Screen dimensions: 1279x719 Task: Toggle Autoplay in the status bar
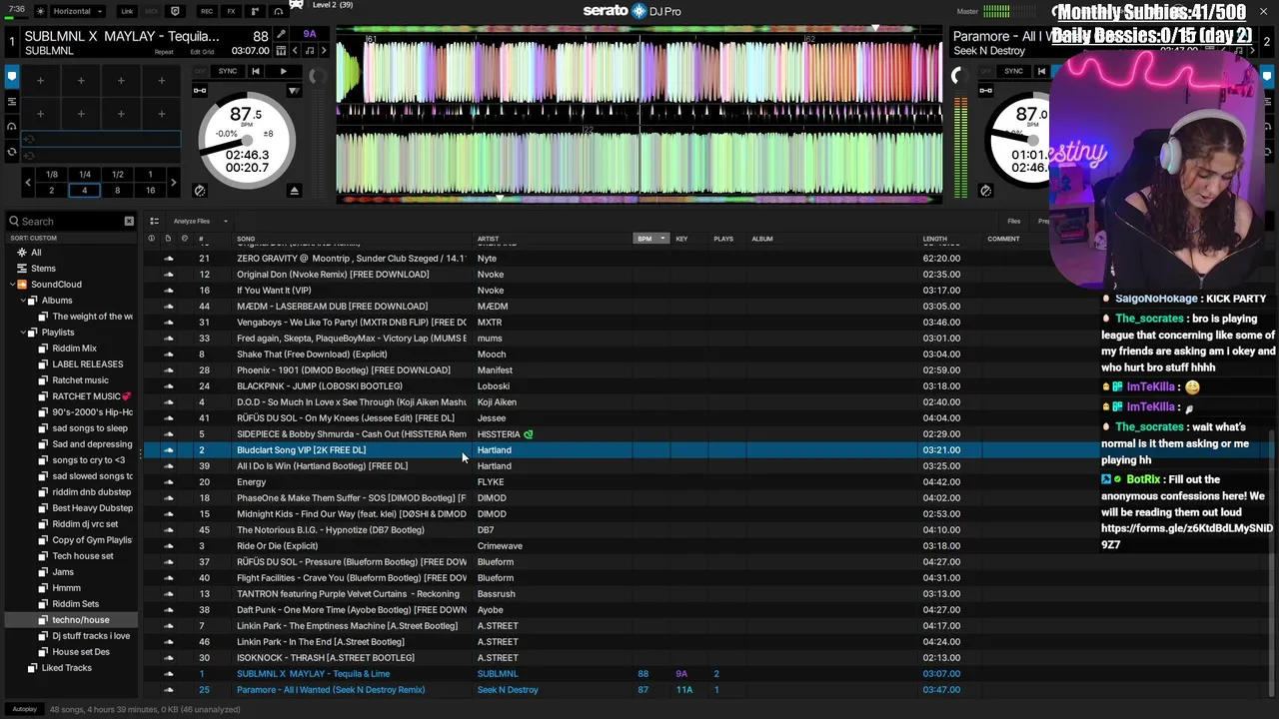pyautogui.click(x=25, y=709)
